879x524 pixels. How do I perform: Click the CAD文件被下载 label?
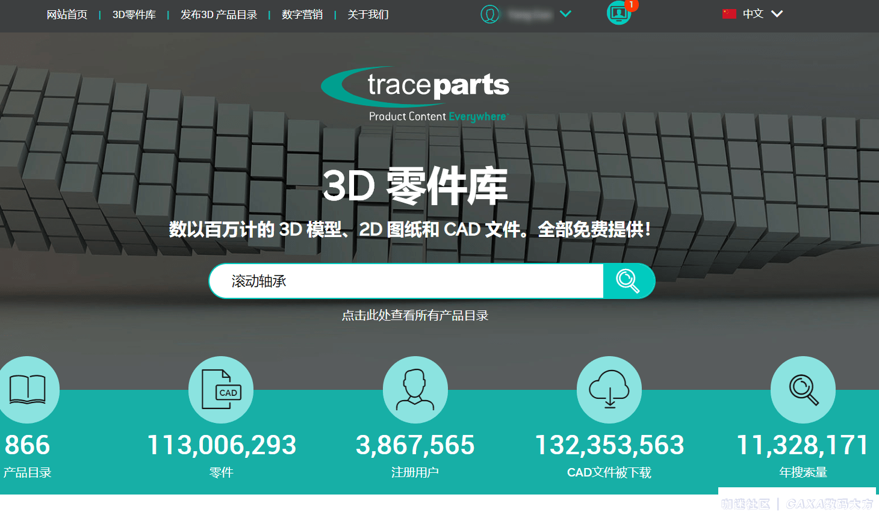pyautogui.click(x=609, y=473)
